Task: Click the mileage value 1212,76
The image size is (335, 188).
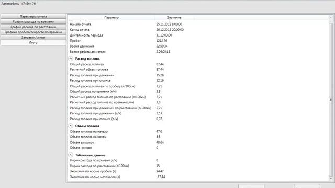Action: coord(162,41)
